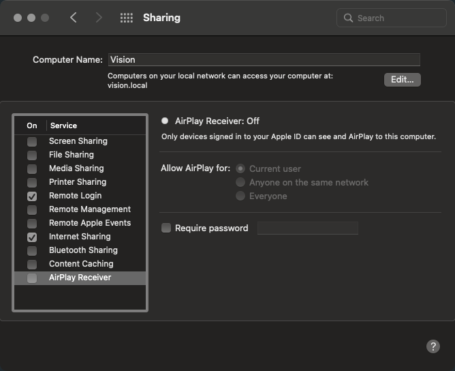
Task: Click the Edit... button
Action: [402, 80]
